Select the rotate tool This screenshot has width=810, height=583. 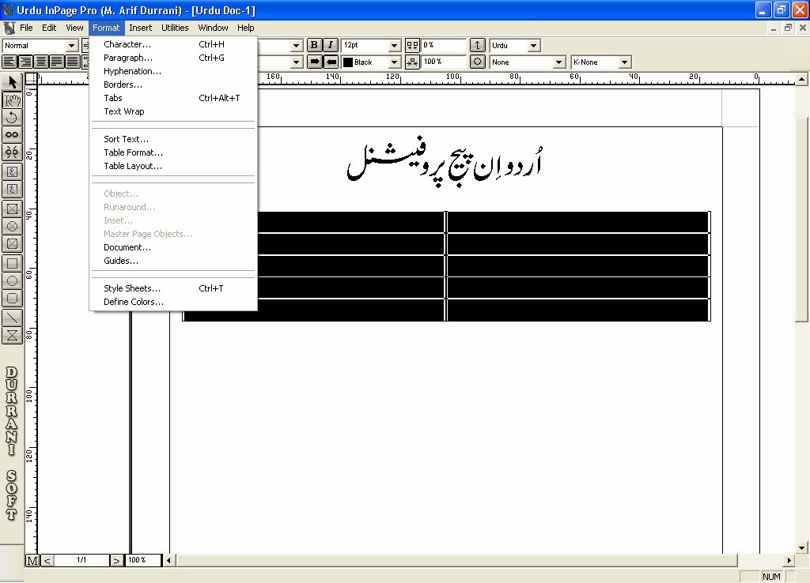coord(12,118)
